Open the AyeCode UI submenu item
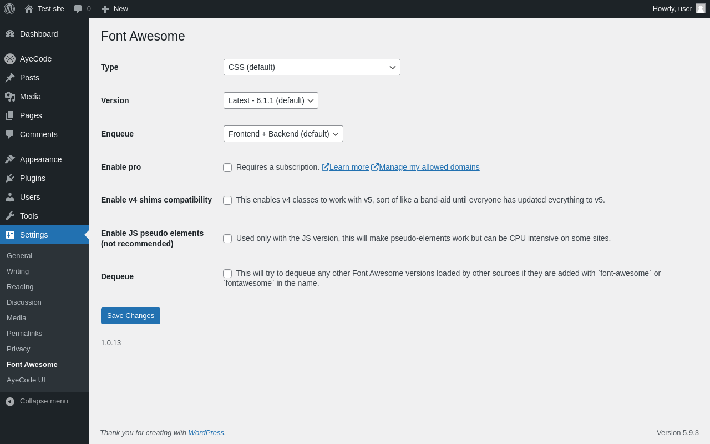710x444 pixels. [x=26, y=380]
